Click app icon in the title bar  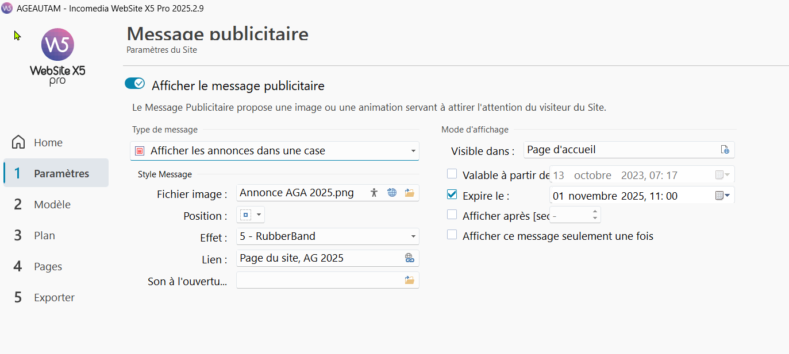[7, 8]
